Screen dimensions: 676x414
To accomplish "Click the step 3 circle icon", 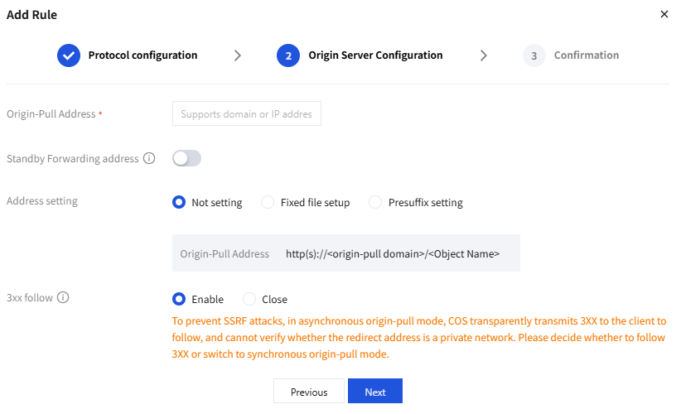I will tap(534, 55).
